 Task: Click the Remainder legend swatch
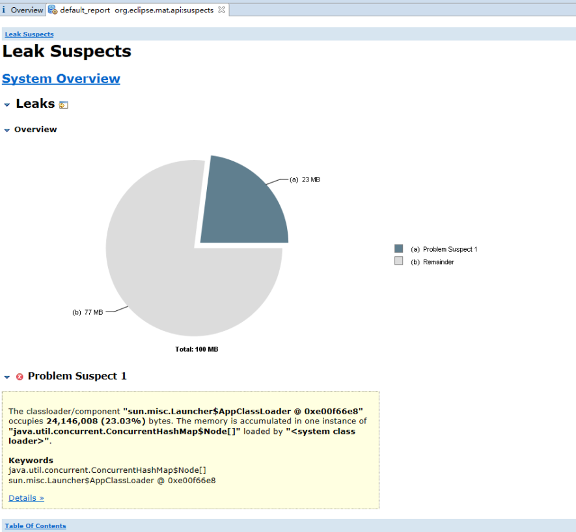click(x=398, y=261)
